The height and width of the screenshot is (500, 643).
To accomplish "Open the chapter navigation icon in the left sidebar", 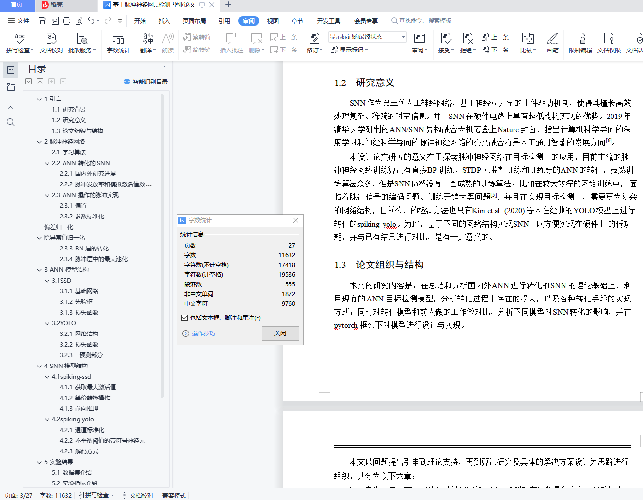I will pos(11,87).
